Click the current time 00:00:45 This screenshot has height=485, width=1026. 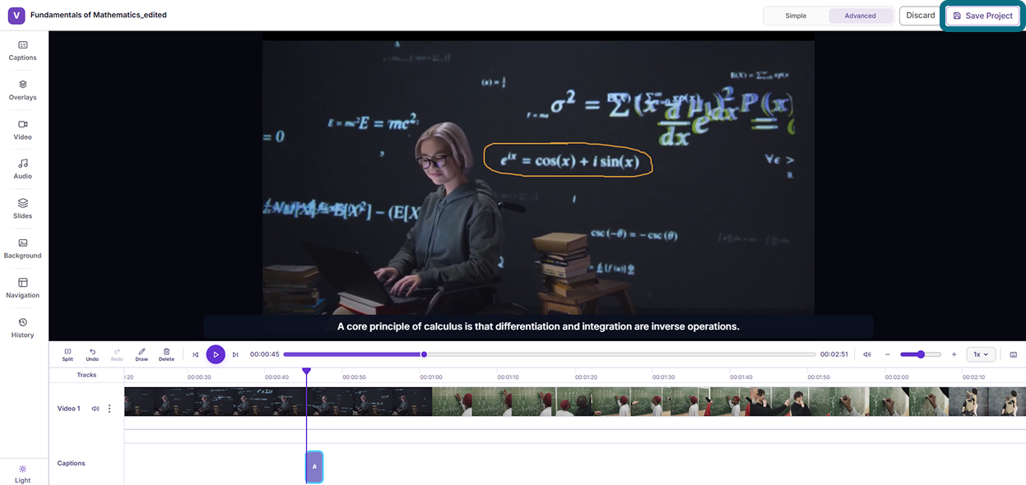(265, 354)
